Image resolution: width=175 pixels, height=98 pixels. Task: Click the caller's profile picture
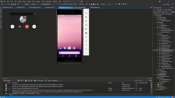23,19
